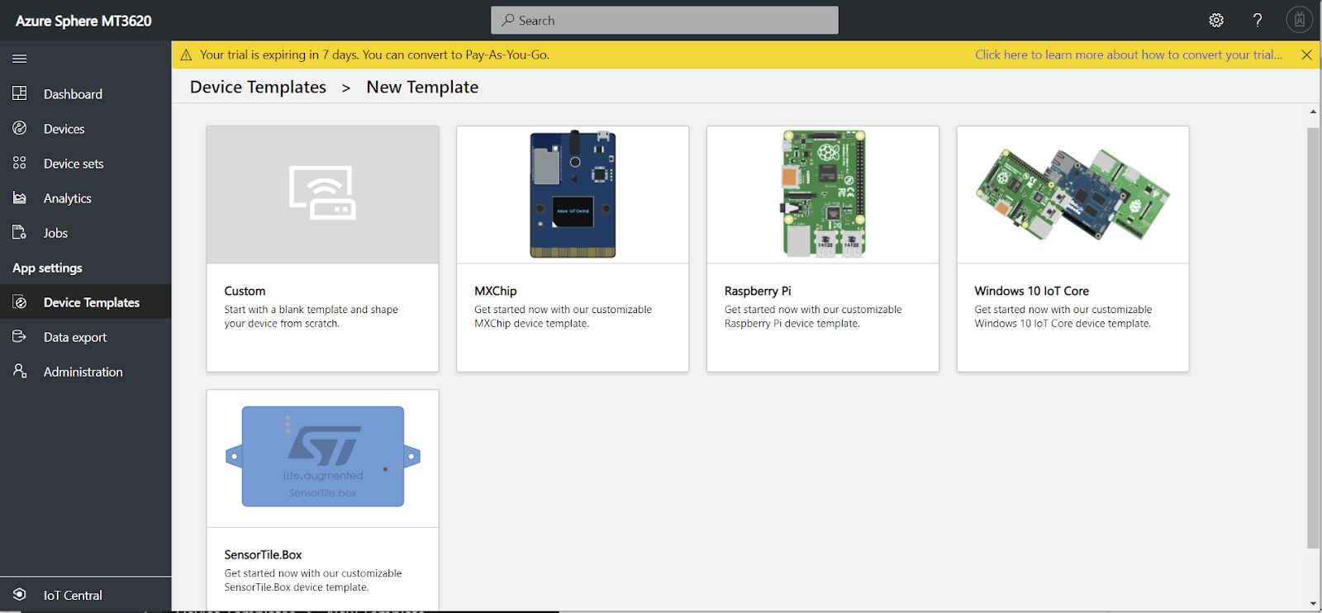Open settings with the gear icon

coord(1216,21)
